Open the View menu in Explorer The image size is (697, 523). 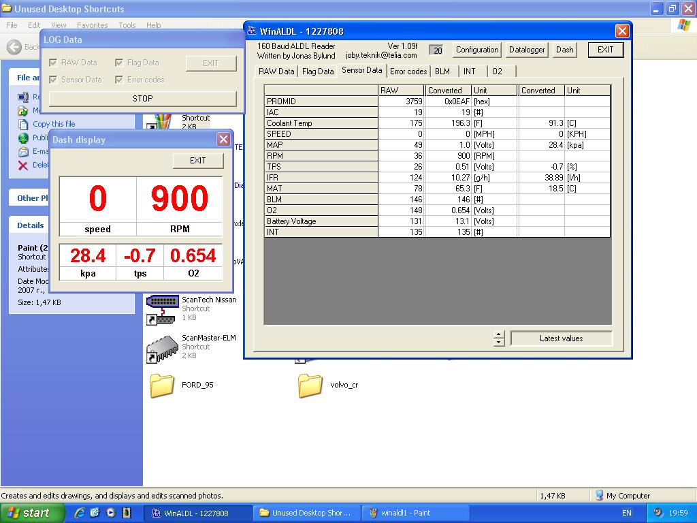coord(59,25)
